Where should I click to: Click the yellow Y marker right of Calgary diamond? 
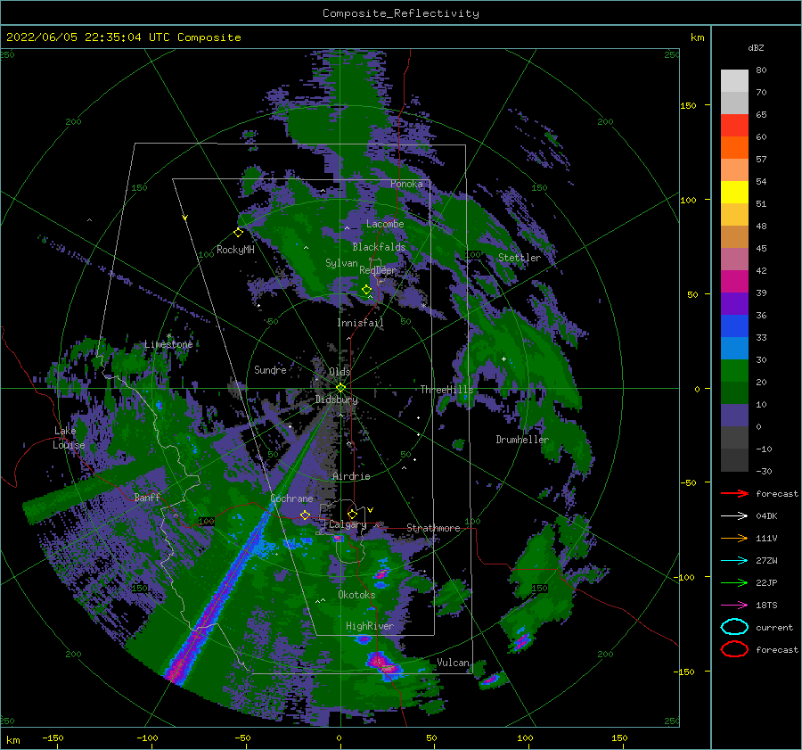click(371, 510)
